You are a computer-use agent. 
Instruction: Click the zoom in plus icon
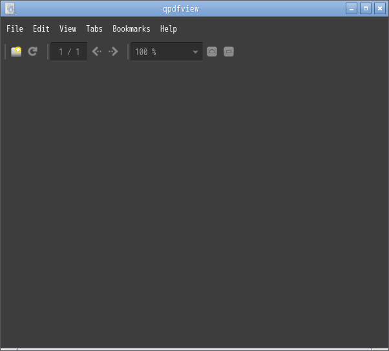[x=212, y=52]
